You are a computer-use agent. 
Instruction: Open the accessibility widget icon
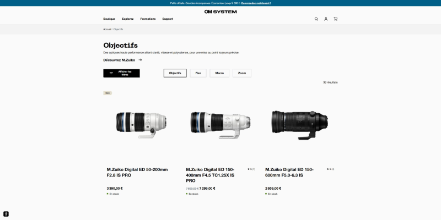pos(6,214)
